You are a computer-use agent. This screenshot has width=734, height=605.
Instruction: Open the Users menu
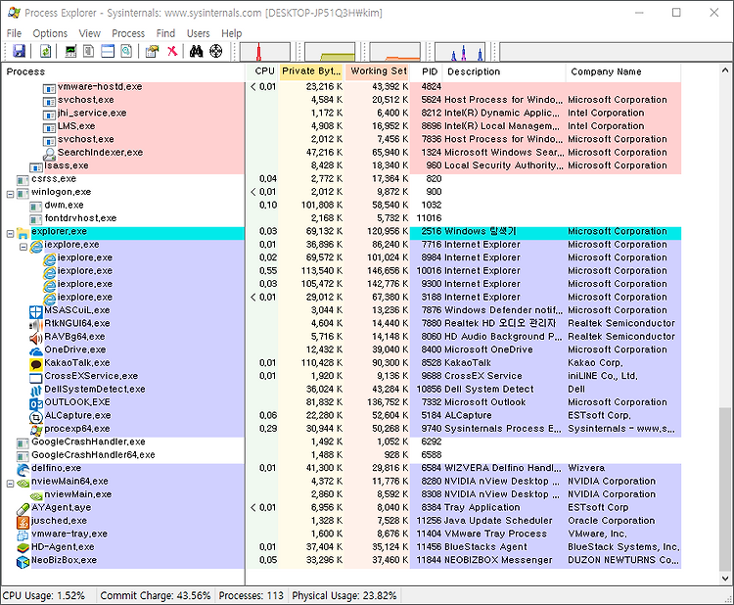(198, 33)
